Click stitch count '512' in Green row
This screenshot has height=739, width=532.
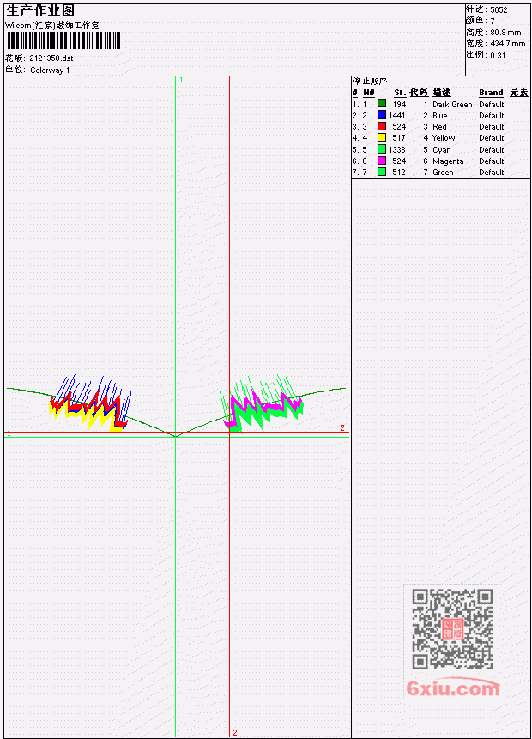point(399,173)
